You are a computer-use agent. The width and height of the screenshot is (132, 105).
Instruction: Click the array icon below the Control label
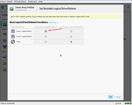pyautogui.click(x=5, y=34)
